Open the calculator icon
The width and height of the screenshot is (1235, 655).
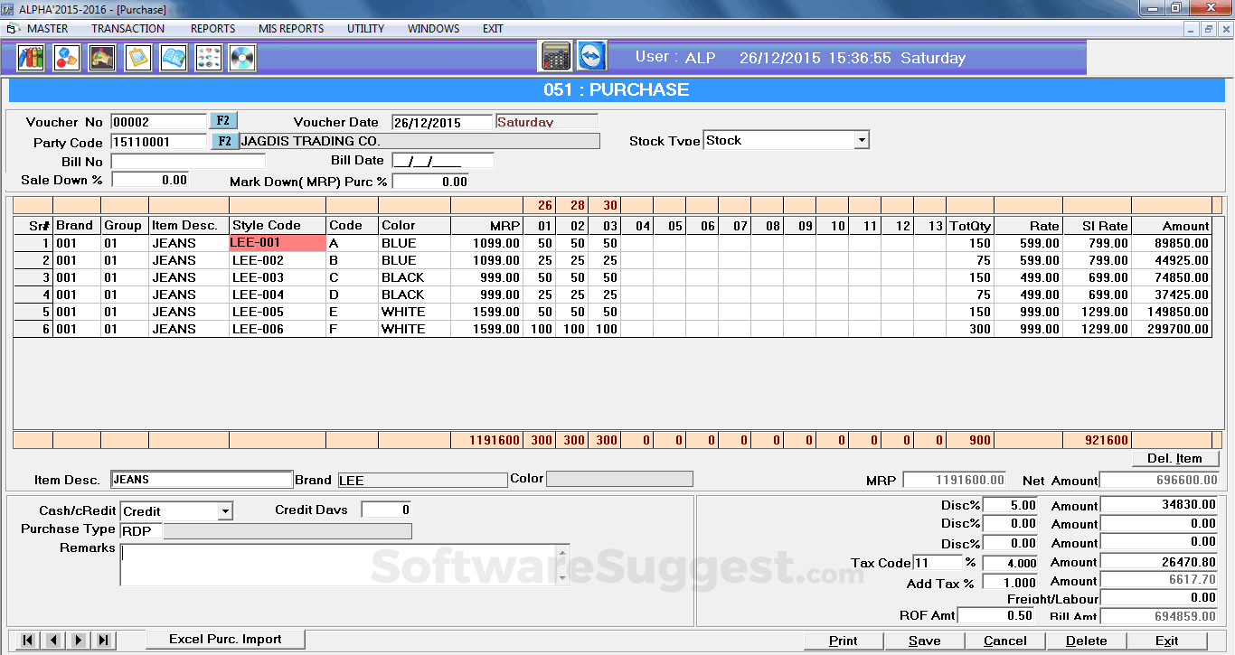click(555, 56)
